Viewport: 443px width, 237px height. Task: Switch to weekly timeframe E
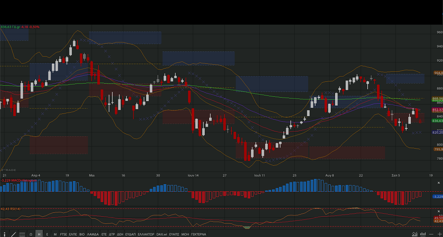pyautogui.click(x=47, y=234)
